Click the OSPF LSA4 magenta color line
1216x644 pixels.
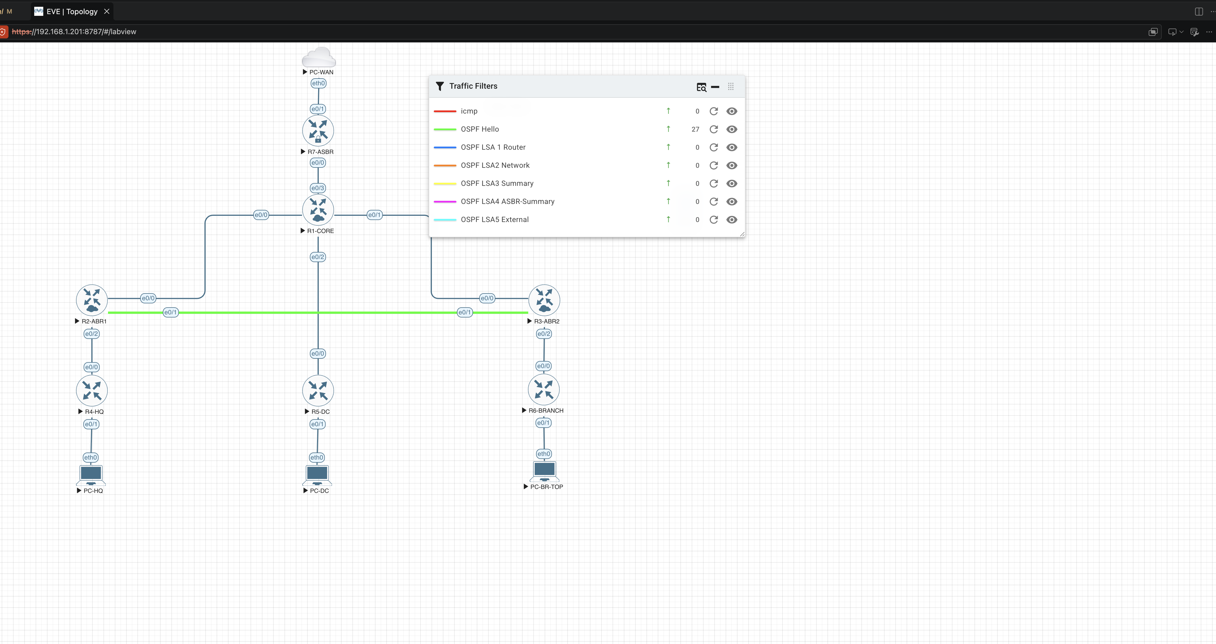pos(445,201)
